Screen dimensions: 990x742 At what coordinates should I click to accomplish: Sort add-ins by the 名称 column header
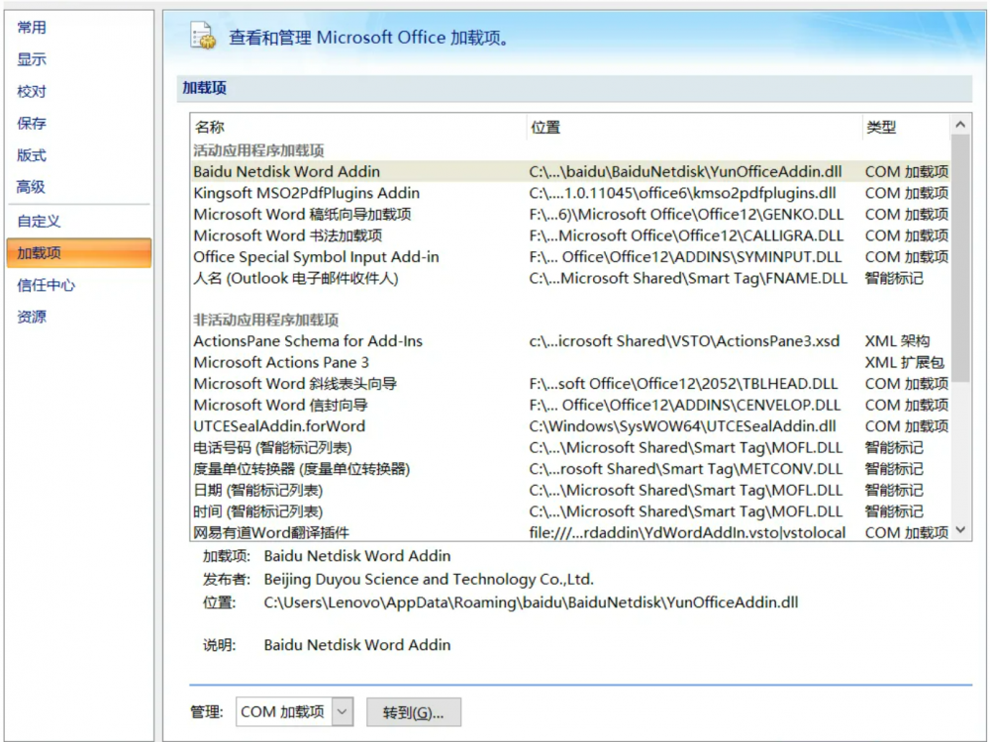click(x=358, y=127)
